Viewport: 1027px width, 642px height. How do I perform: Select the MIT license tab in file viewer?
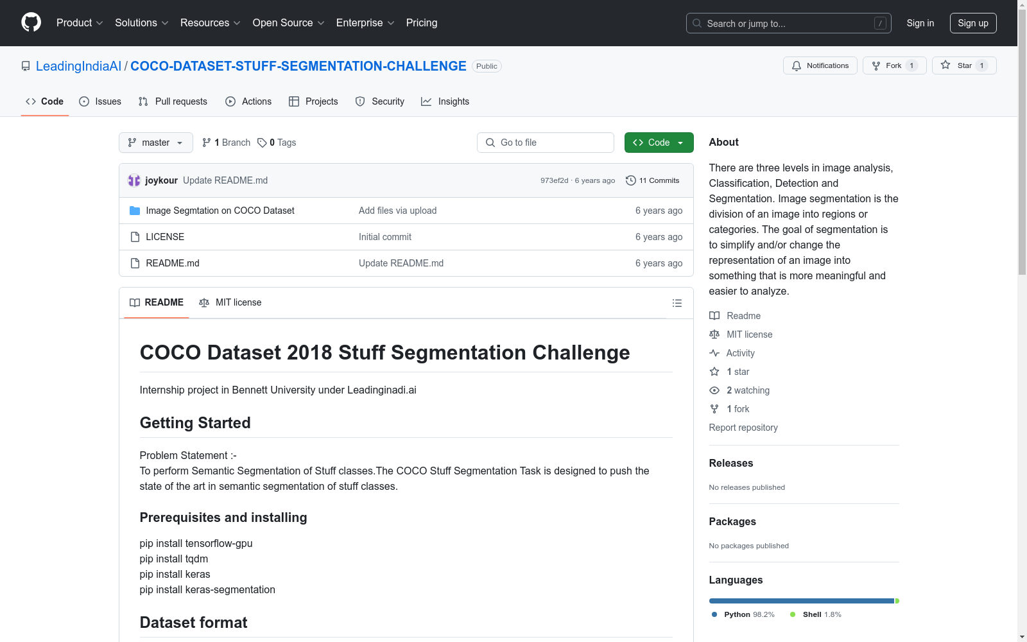point(230,302)
